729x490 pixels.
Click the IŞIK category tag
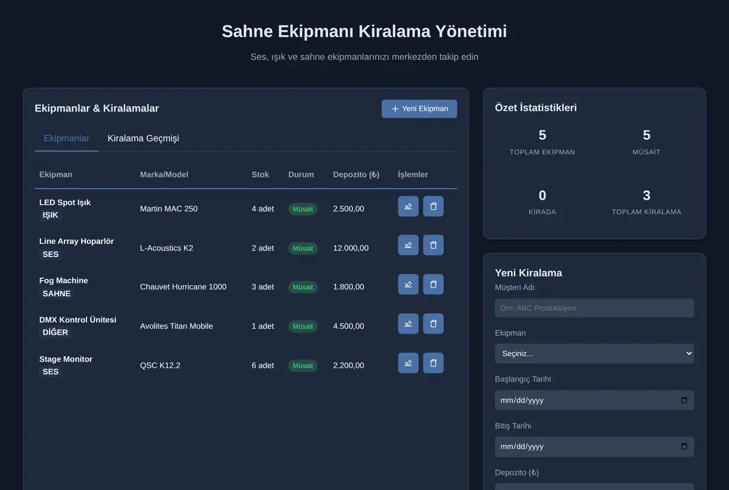point(50,215)
